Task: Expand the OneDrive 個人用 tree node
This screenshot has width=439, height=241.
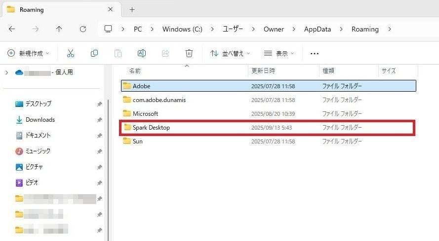Action: [x=6, y=72]
